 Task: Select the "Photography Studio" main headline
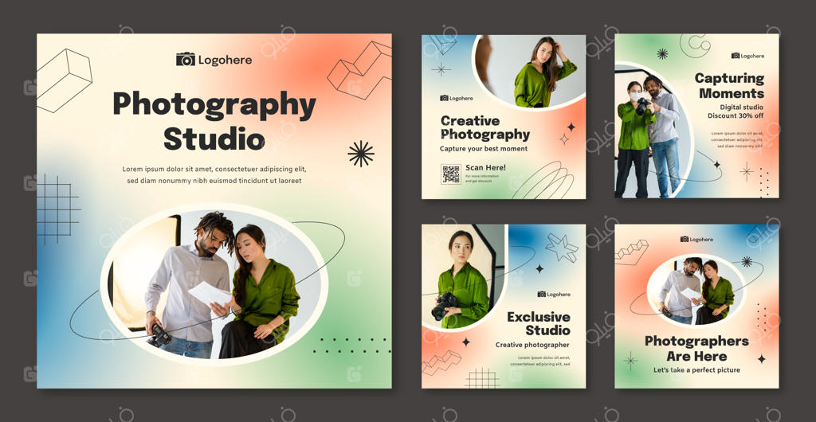coord(214,120)
